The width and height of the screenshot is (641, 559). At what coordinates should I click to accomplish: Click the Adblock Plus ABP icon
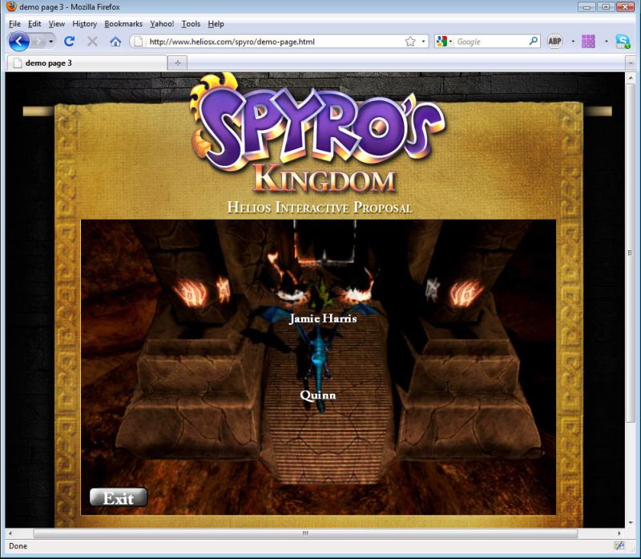pyautogui.click(x=554, y=41)
